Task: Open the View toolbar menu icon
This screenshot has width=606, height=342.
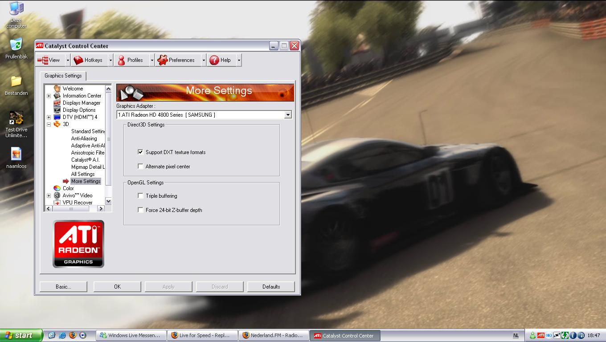Action: 43,60
